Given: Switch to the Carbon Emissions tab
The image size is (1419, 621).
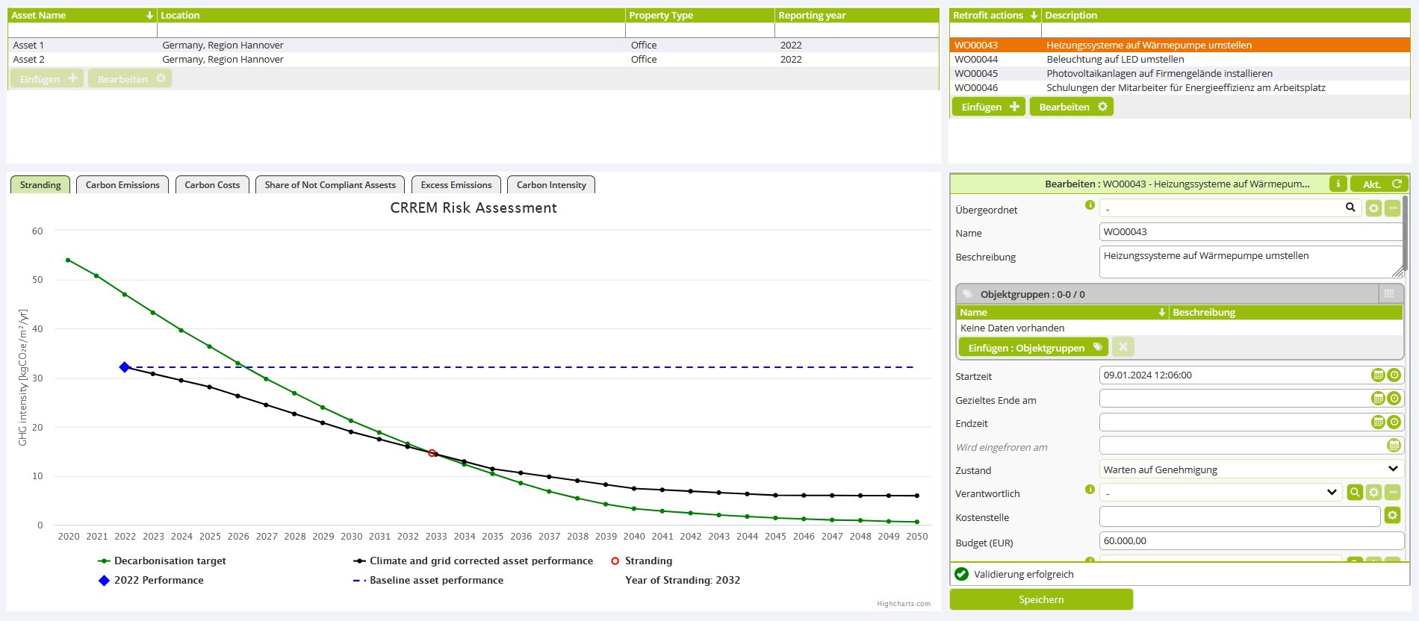Looking at the screenshot, I should click(122, 185).
